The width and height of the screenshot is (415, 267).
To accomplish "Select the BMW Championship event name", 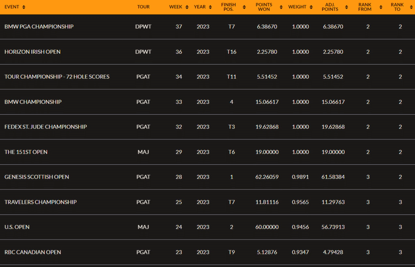I will (33, 102).
